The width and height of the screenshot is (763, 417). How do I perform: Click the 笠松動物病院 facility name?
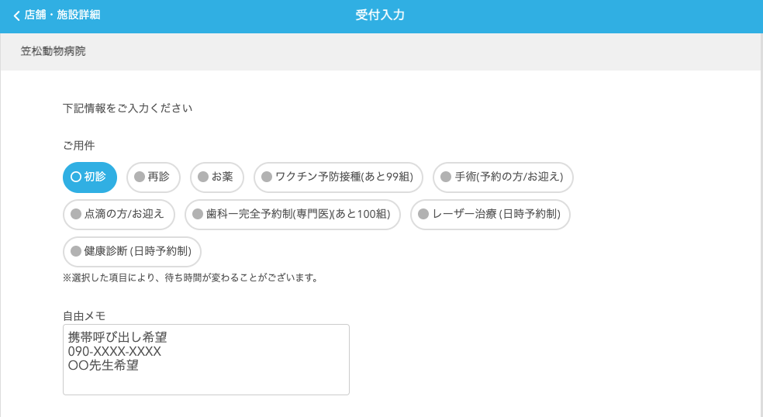pos(54,52)
